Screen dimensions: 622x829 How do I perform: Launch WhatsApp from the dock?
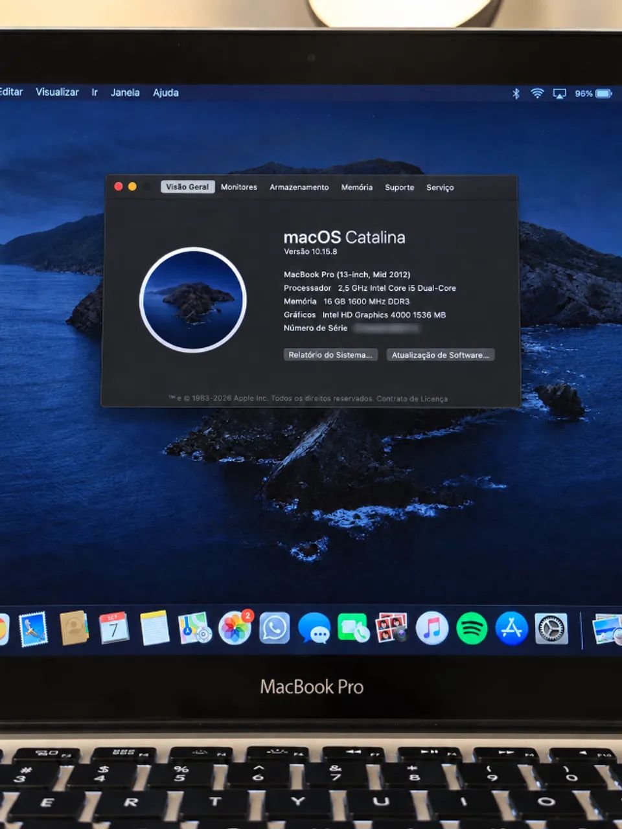click(275, 628)
